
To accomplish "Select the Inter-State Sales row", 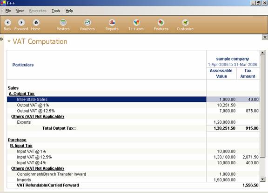I will coord(134,100).
